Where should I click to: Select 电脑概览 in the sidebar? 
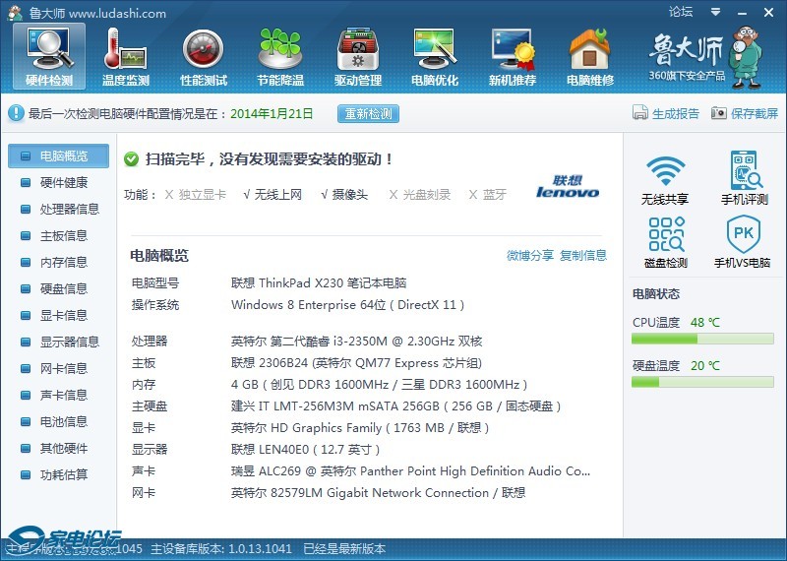pyautogui.click(x=58, y=156)
